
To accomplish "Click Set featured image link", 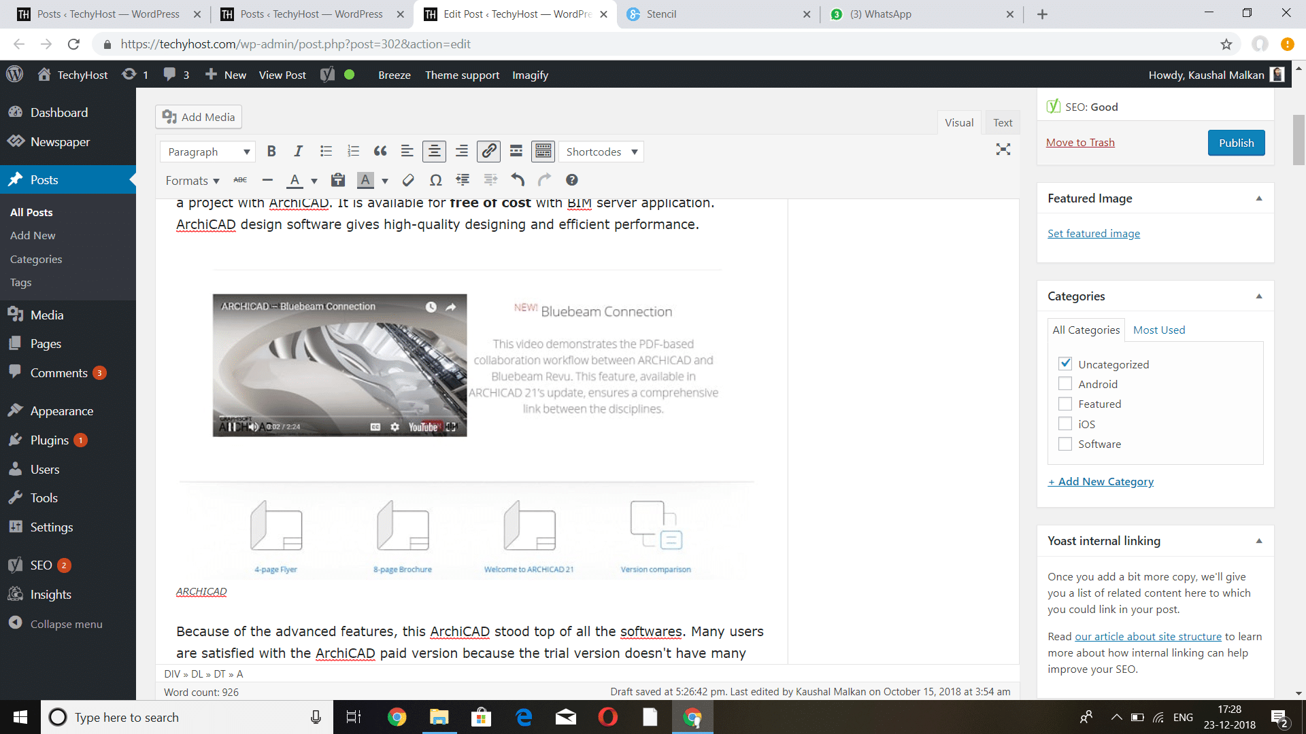I will click(1094, 233).
